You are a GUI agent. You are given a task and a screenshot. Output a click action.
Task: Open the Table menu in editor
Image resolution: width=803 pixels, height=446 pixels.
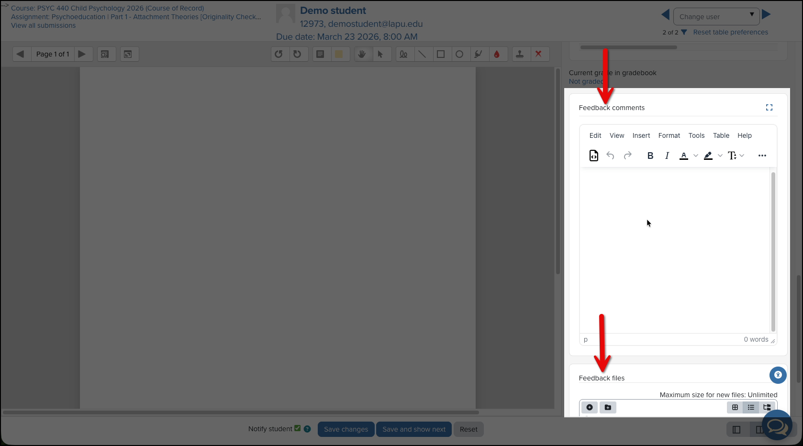click(721, 135)
